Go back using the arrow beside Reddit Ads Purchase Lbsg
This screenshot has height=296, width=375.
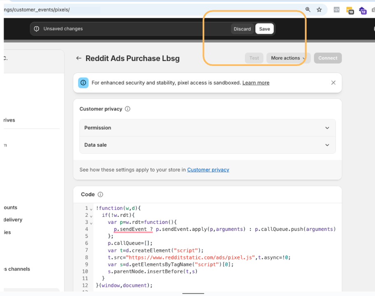[x=79, y=58]
